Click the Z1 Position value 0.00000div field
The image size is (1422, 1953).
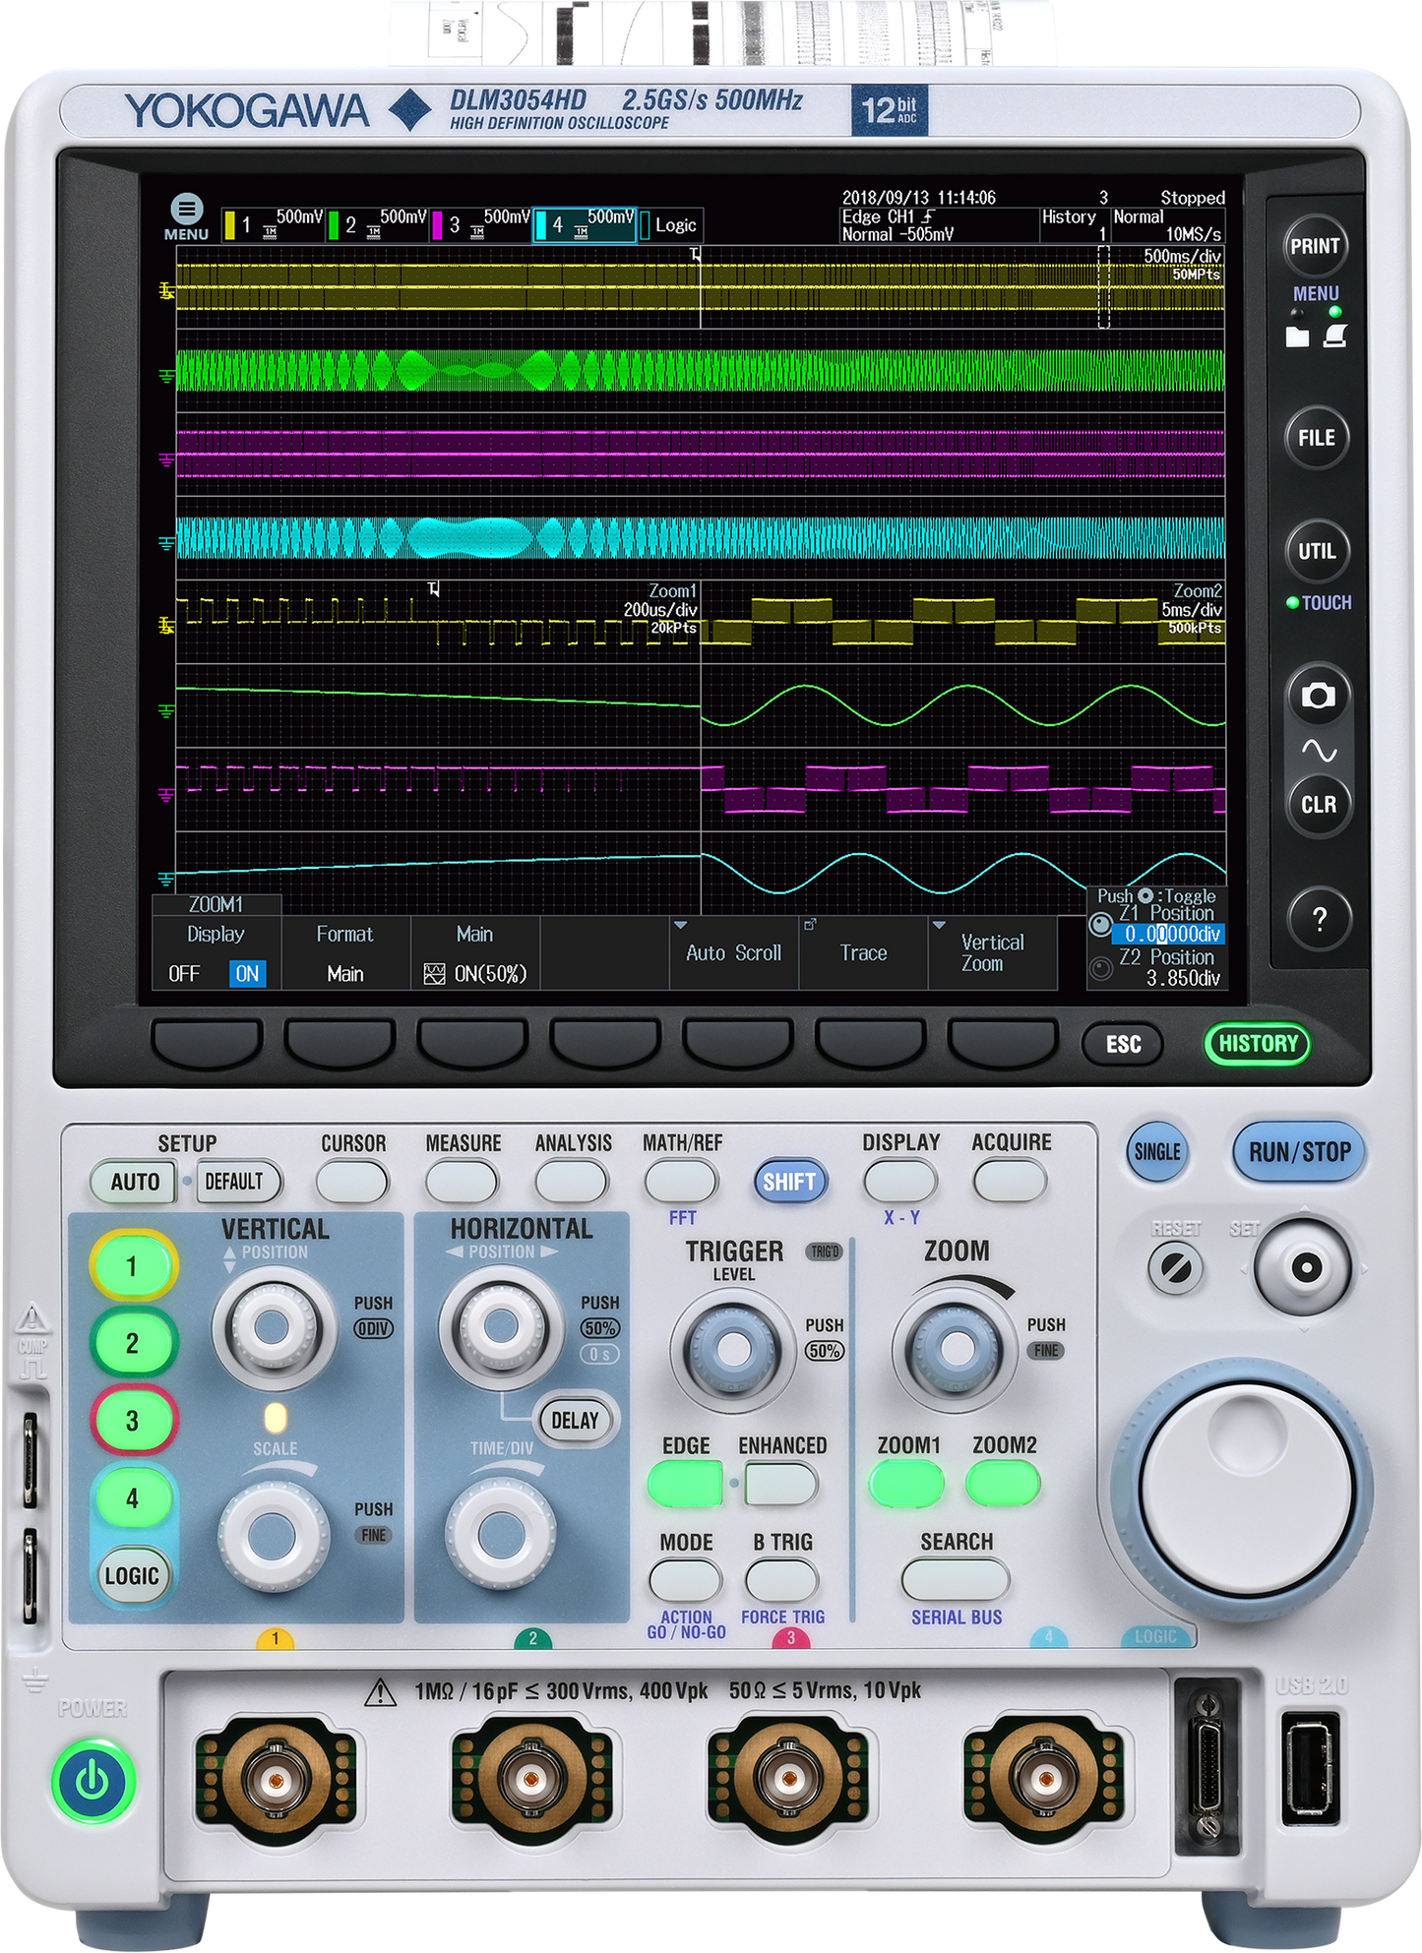tap(1169, 935)
